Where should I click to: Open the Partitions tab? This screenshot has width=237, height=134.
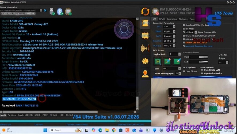12,115
